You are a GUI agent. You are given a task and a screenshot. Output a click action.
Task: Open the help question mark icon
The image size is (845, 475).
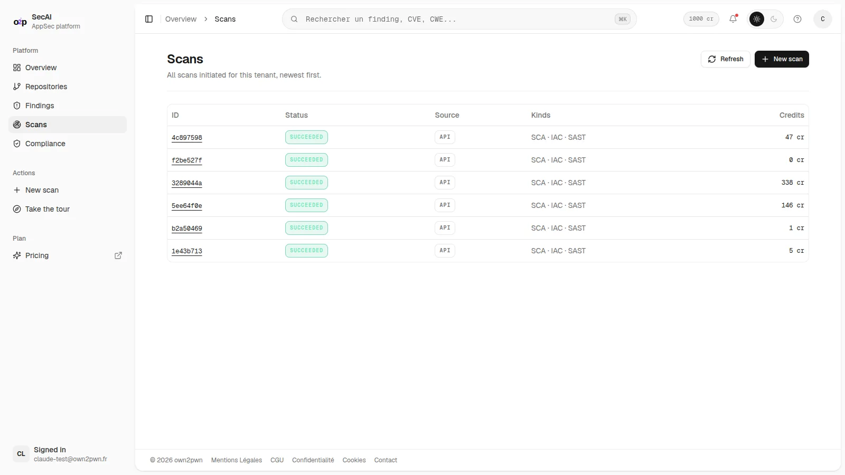tap(797, 19)
